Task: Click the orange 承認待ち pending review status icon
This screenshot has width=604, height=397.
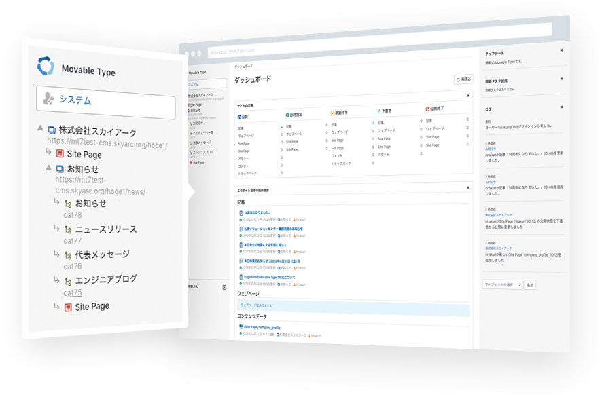Action: (332, 113)
